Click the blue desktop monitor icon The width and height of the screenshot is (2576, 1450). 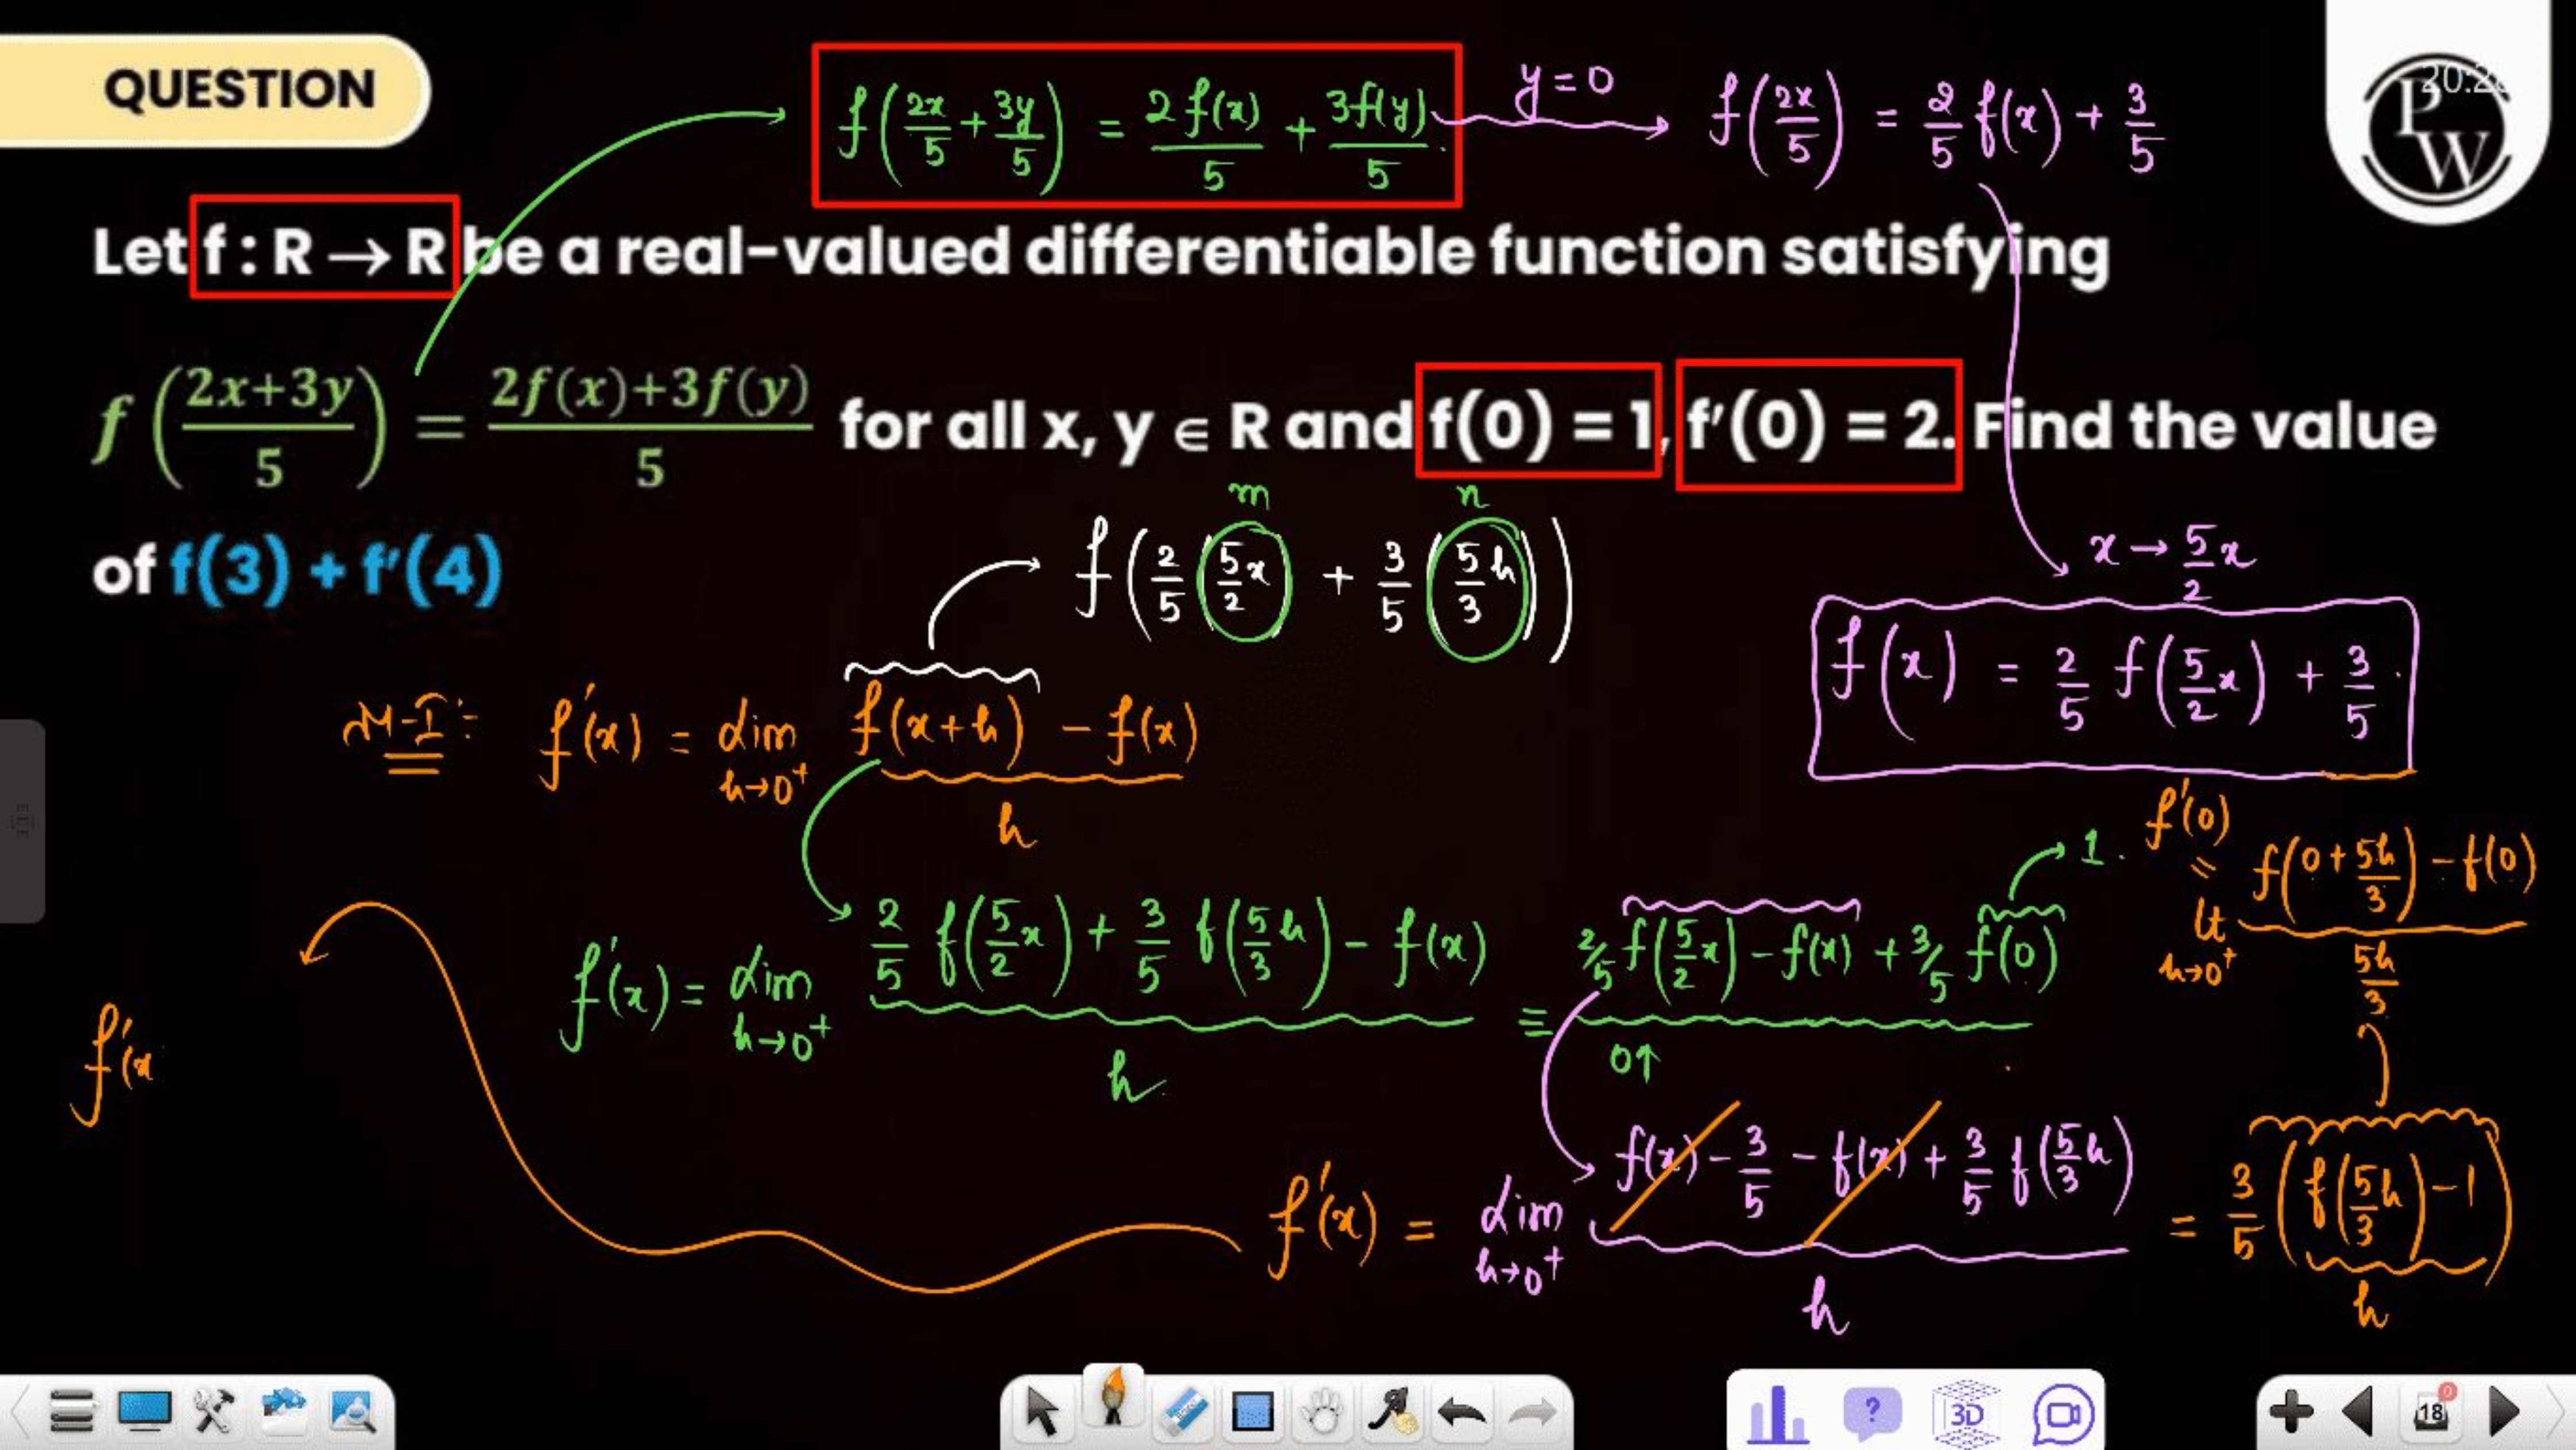point(145,1412)
